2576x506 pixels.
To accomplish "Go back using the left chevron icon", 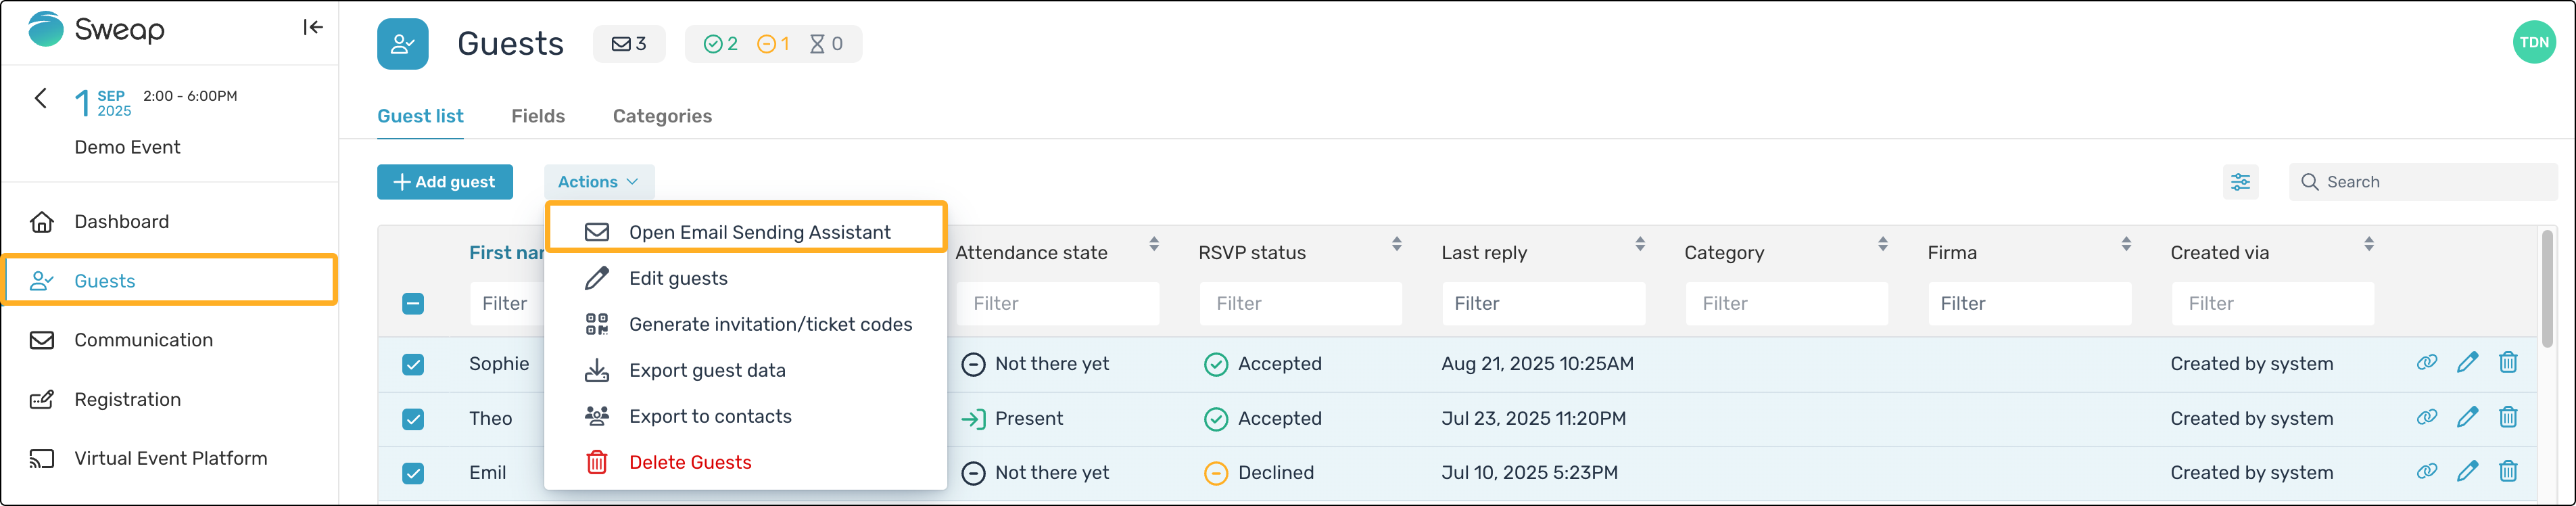I will [x=40, y=98].
